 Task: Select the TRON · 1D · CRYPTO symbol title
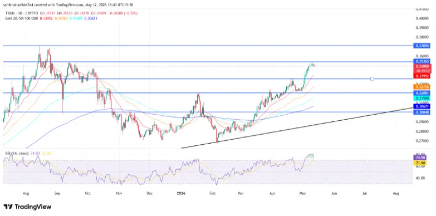pos(22,13)
